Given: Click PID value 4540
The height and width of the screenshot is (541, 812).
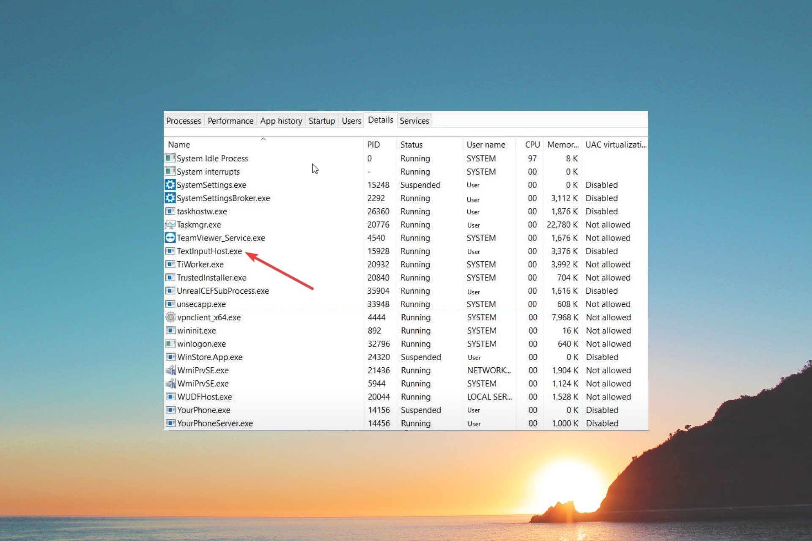Looking at the screenshot, I should tap(376, 238).
